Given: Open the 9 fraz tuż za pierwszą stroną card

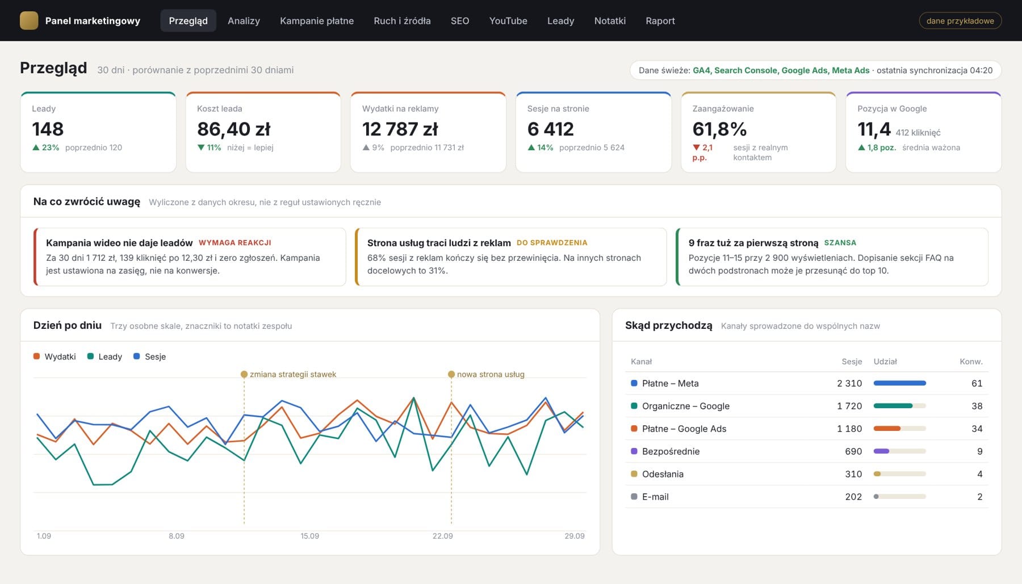Looking at the screenshot, I should tap(832, 257).
